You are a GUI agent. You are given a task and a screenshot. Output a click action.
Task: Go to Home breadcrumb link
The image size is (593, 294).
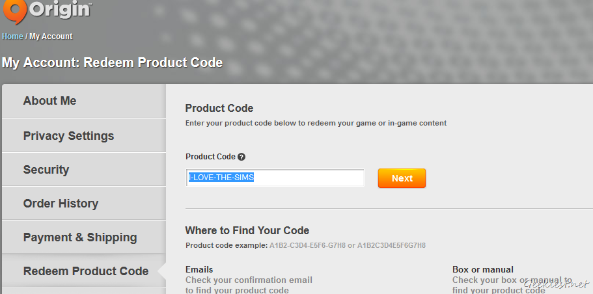tap(12, 36)
